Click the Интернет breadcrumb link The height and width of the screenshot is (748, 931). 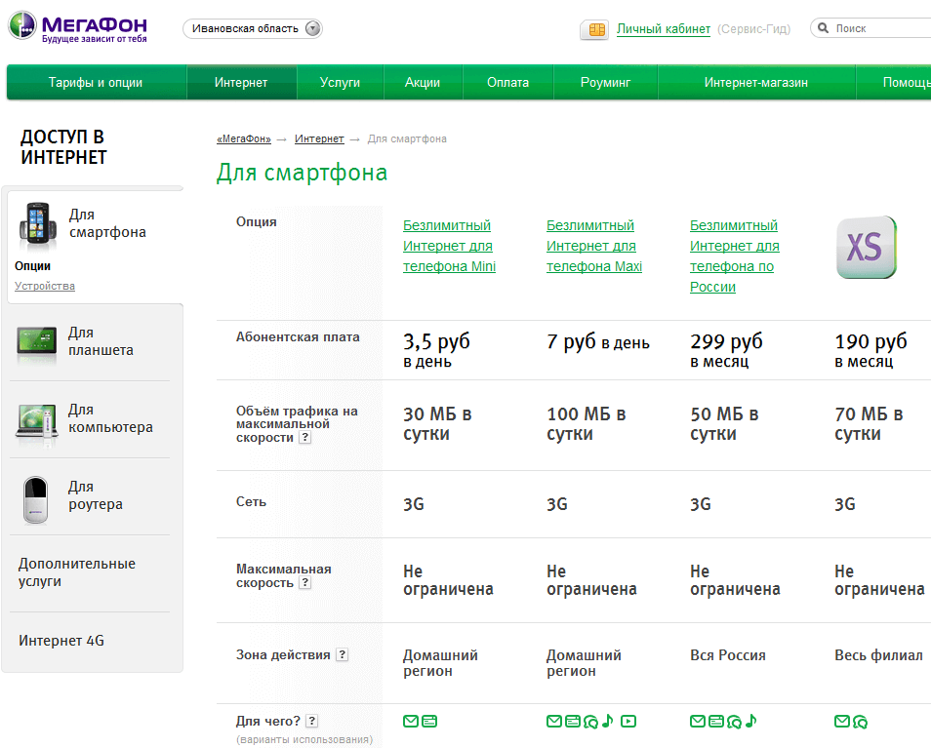pos(319,138)
